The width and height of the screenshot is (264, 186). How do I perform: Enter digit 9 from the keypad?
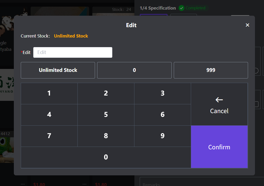pos(163,136)
